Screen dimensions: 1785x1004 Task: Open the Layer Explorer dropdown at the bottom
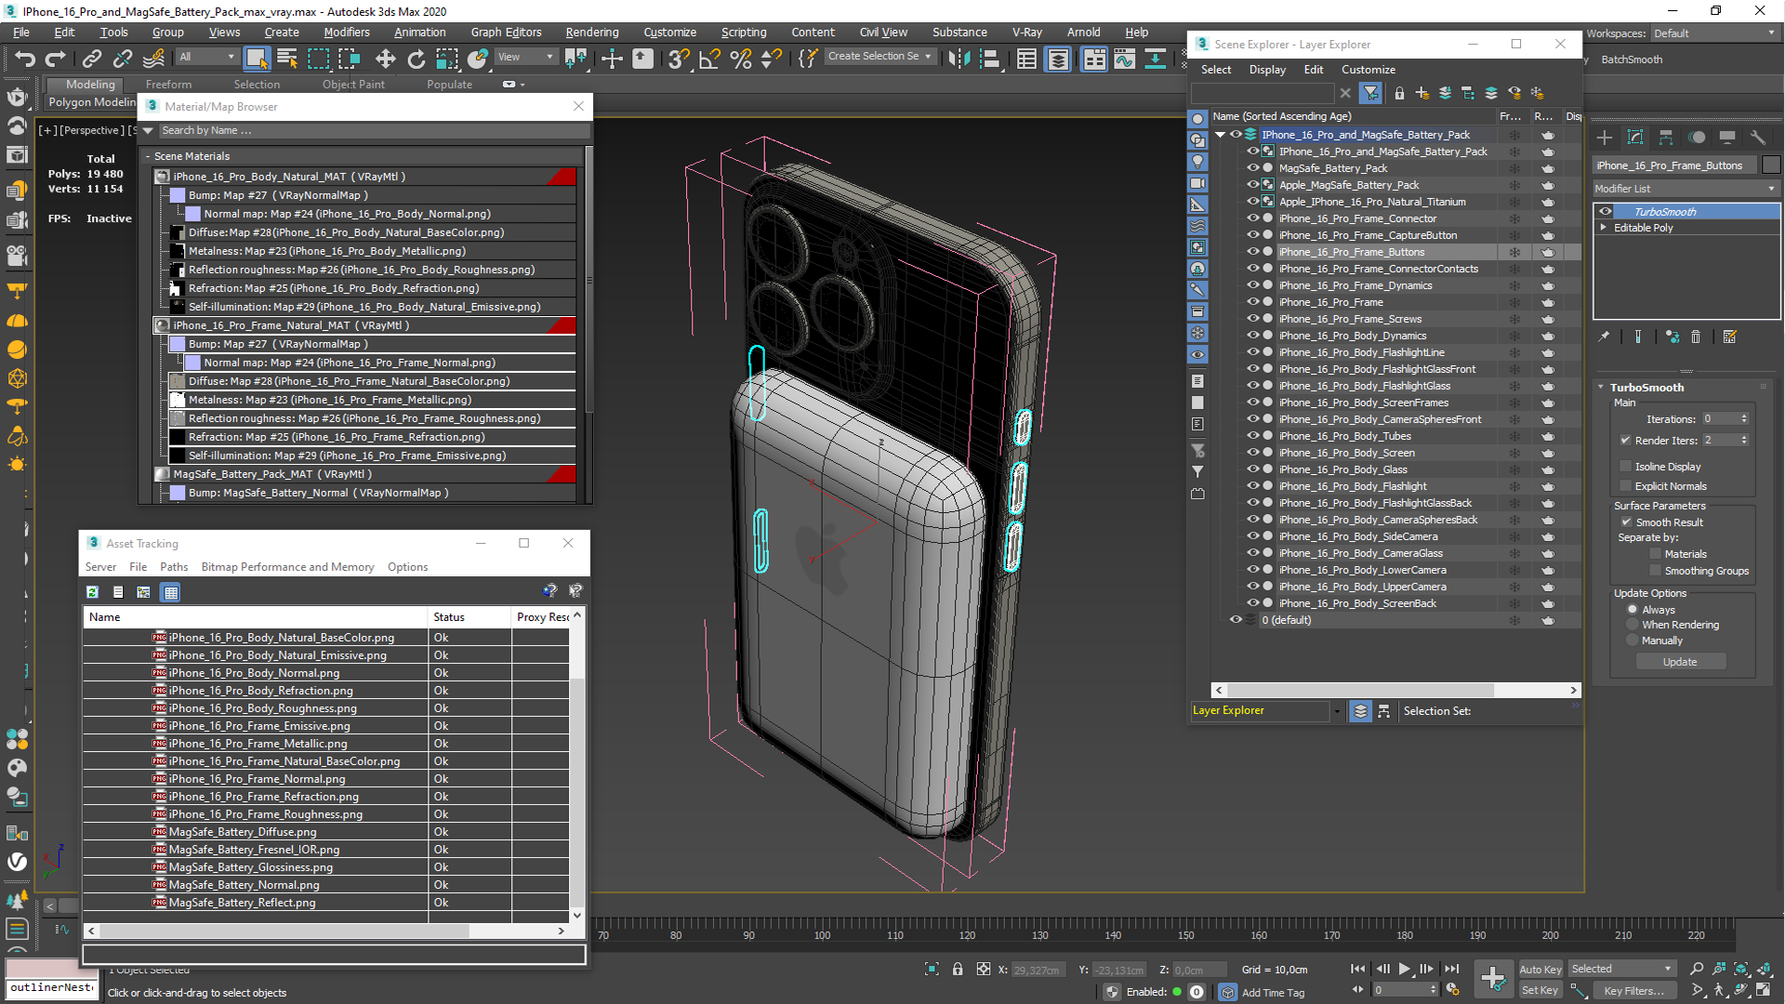click(1337, 711)
